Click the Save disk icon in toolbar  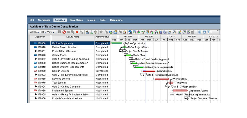coord(60,32)
